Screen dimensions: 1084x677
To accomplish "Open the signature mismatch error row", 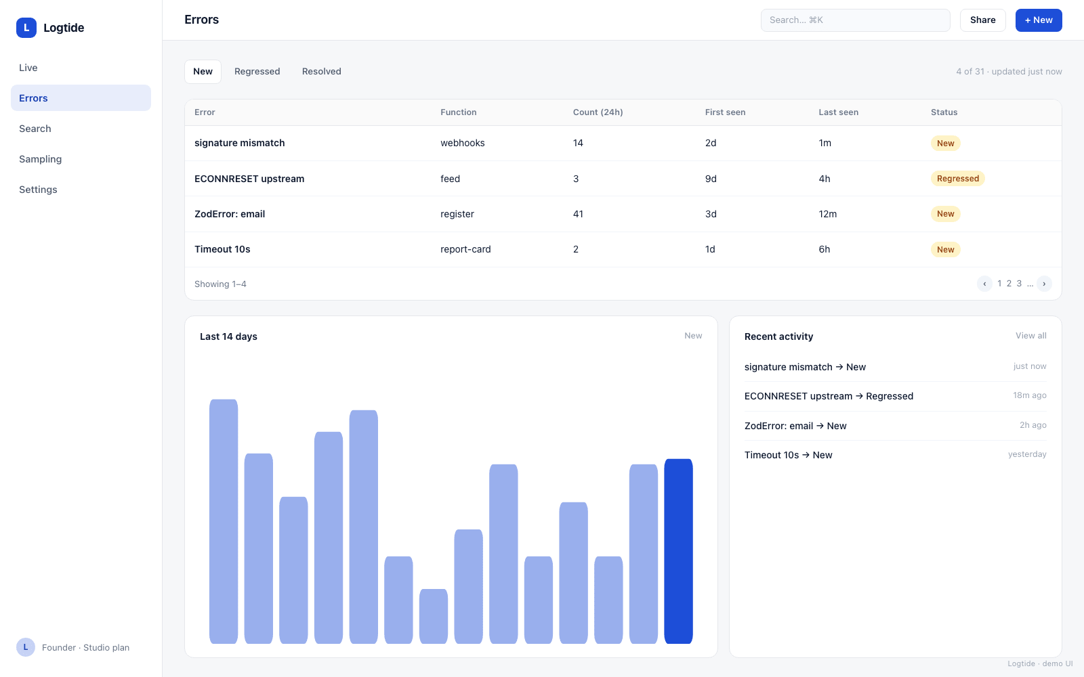I will click(x=623, y=143).
